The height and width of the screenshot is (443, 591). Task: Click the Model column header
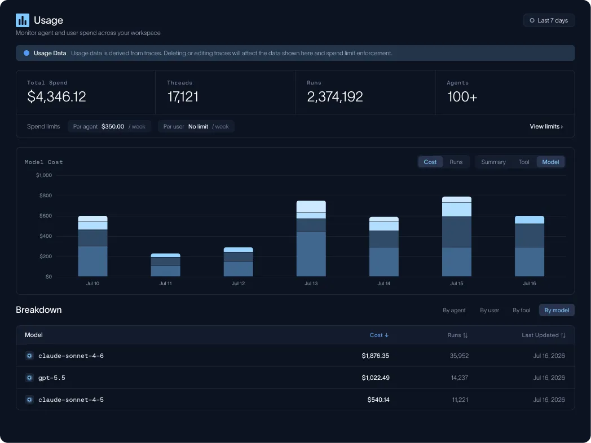(x=33, y=335)
